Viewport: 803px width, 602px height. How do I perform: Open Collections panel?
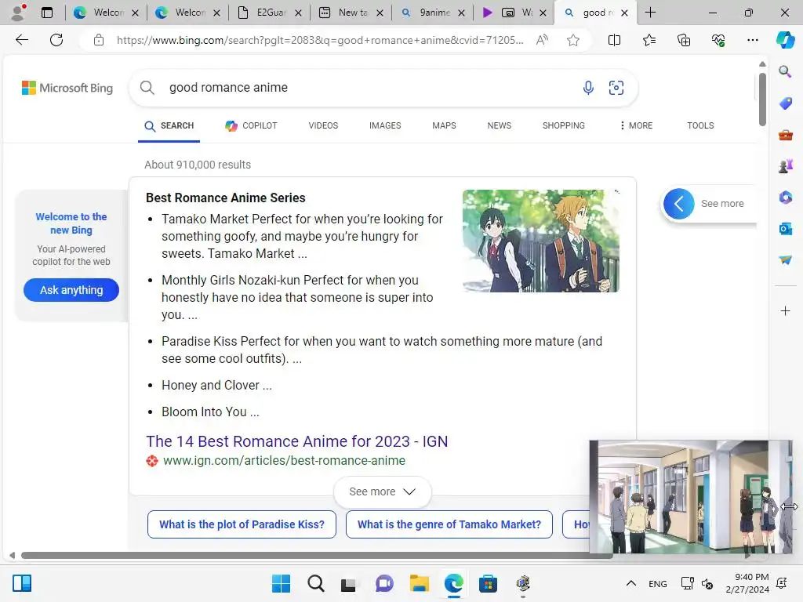tap(684, 40)
